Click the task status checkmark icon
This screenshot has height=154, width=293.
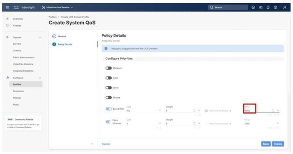pyautogui.click(x=253, y=7)
